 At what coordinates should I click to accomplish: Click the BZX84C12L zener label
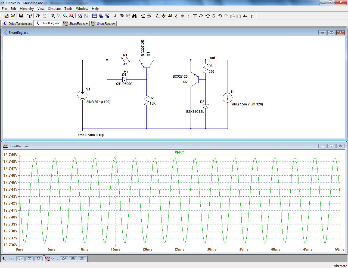coord(195,112)
